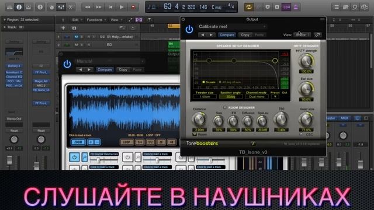374x210 pixels.
Task: Open the Editors scissors icon
Action: click(70, 7)
